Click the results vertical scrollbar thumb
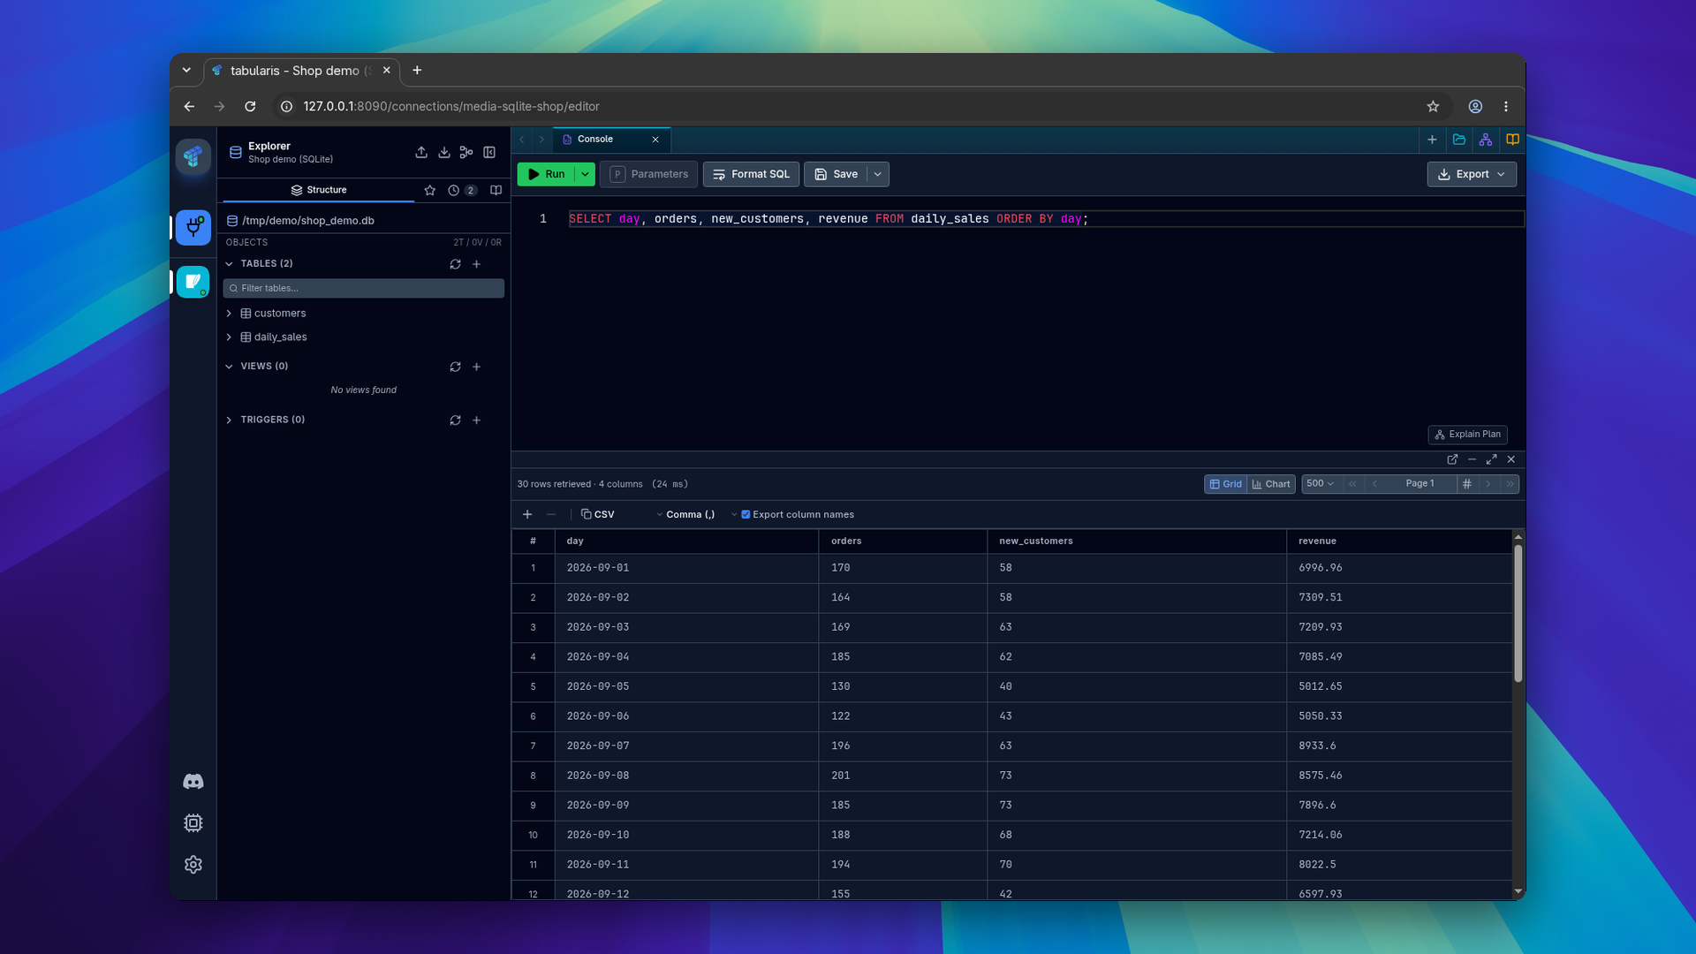 pyautogui.click(x=1518, y=613)
